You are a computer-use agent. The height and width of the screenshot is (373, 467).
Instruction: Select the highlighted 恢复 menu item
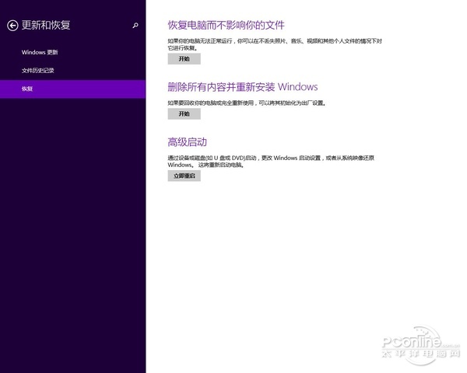[72, 89]
